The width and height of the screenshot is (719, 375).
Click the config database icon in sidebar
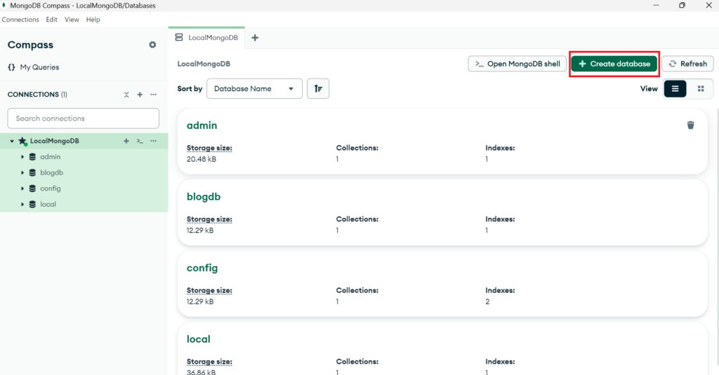[32, 188]
